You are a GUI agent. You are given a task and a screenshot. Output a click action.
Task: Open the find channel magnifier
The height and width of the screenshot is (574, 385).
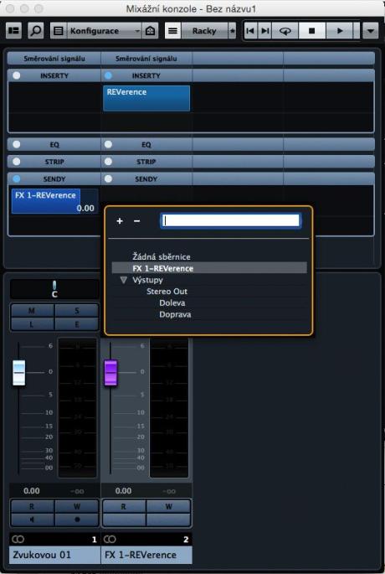coord(36,31)
